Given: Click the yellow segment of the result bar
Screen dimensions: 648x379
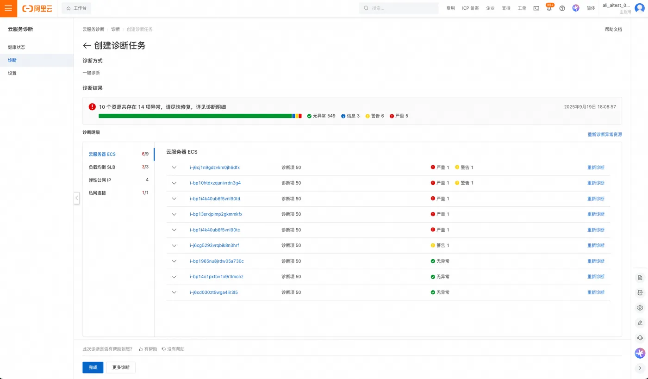Looking at the screenshot, I should [297, 116].
